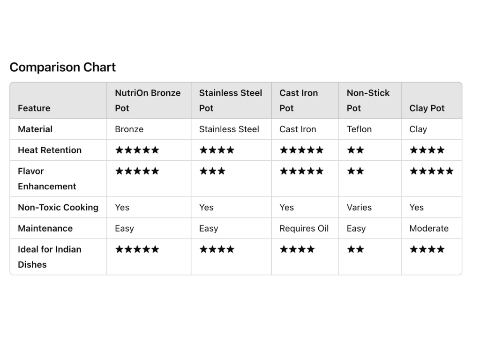This screenshot has height=360, width=480.
Task: Click the Comparison Chart heading
Action: click(62, 67)
